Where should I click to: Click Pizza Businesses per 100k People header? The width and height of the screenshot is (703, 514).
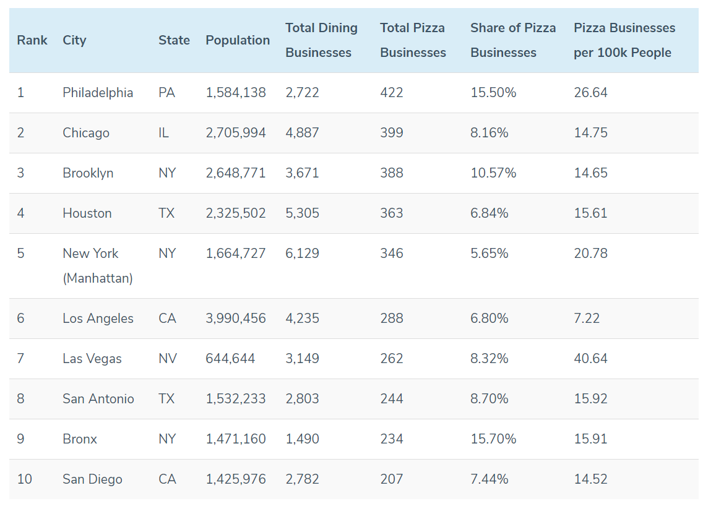pyautogui.click(x=624, y=40)
